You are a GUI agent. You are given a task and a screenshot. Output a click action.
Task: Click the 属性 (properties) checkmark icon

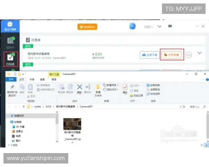pos(125,87)
